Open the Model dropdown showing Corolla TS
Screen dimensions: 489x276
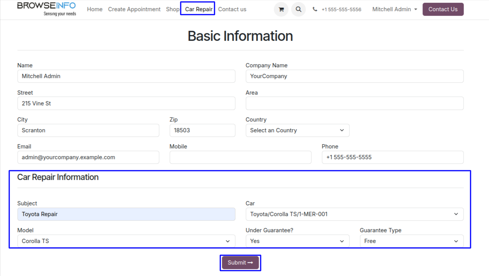(x=126, y=241)
